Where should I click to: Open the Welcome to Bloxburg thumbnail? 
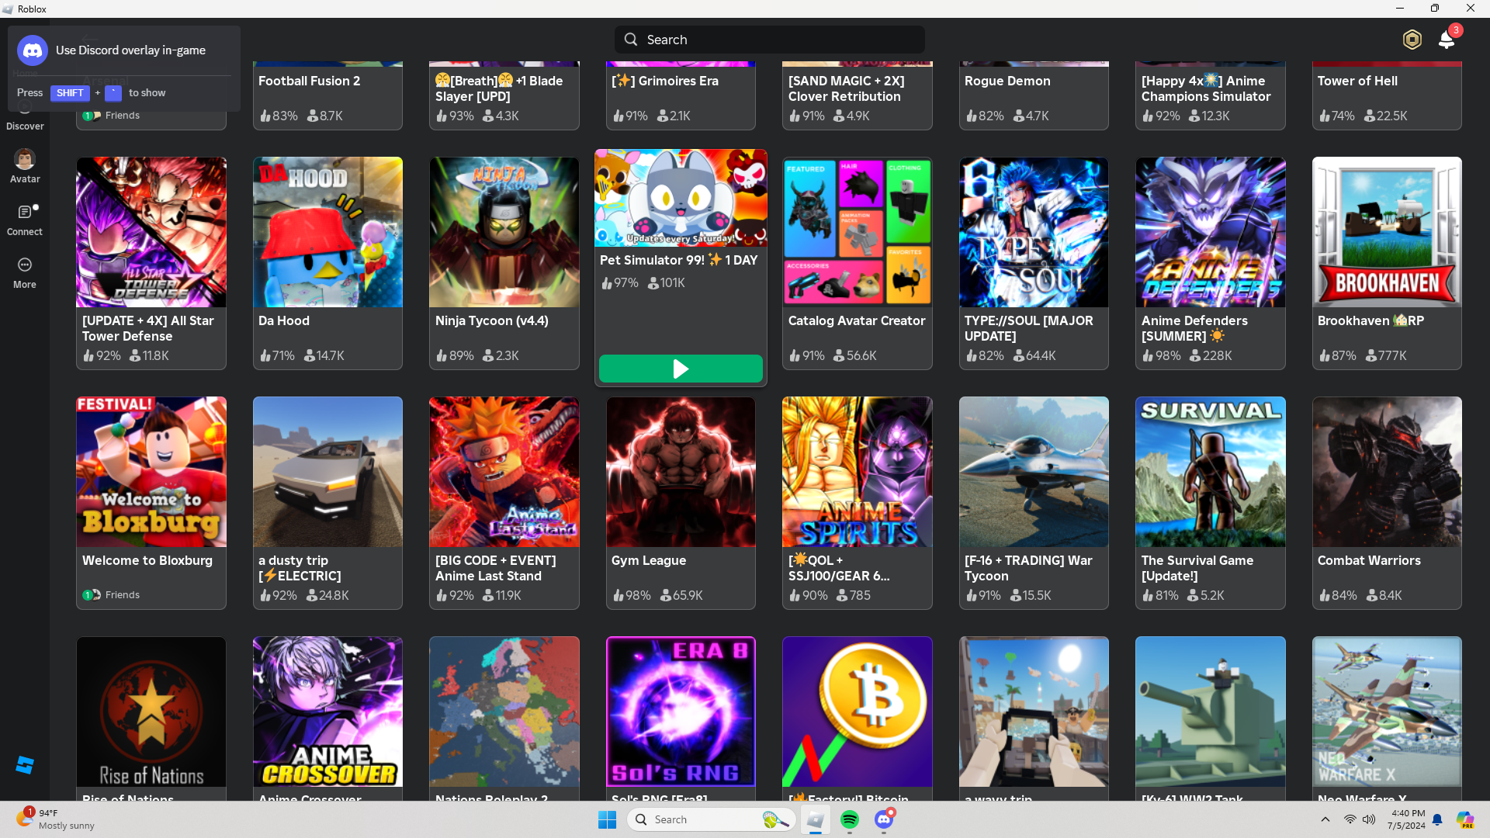coord(151,472)
